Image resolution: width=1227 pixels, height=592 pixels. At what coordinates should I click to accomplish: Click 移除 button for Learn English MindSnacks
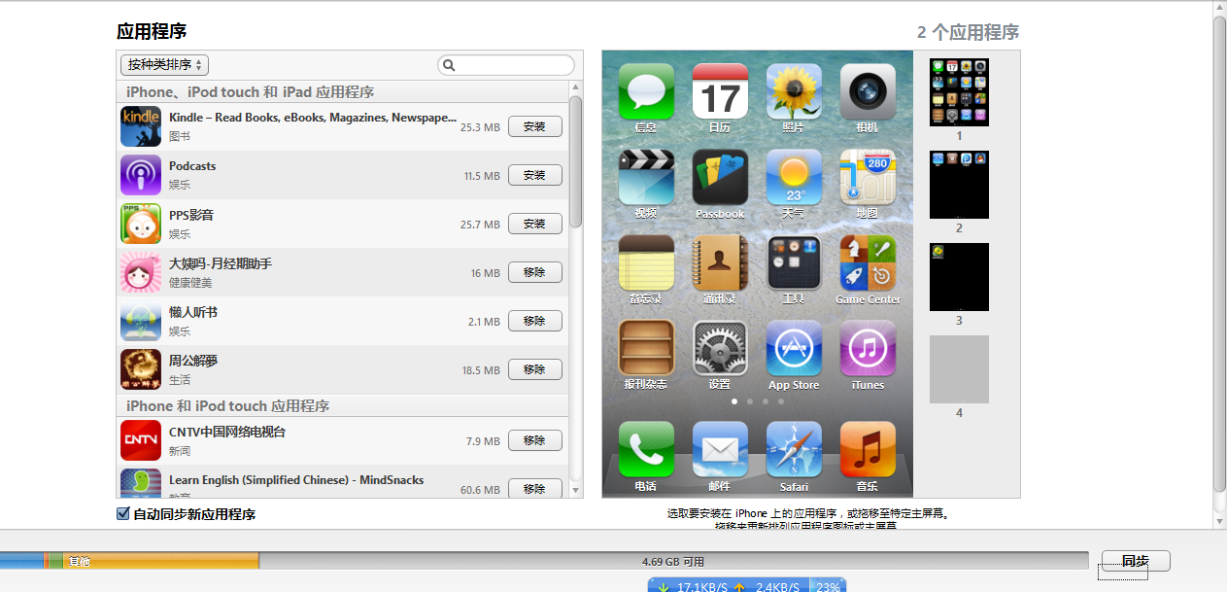pos(534,488)
